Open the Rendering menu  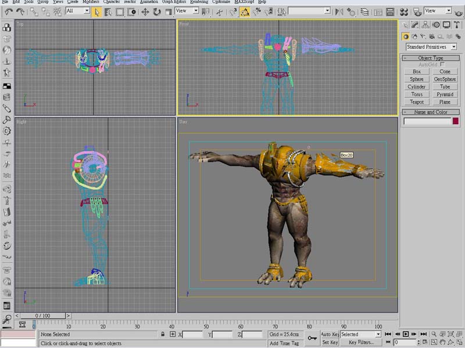tap(199, 2)
